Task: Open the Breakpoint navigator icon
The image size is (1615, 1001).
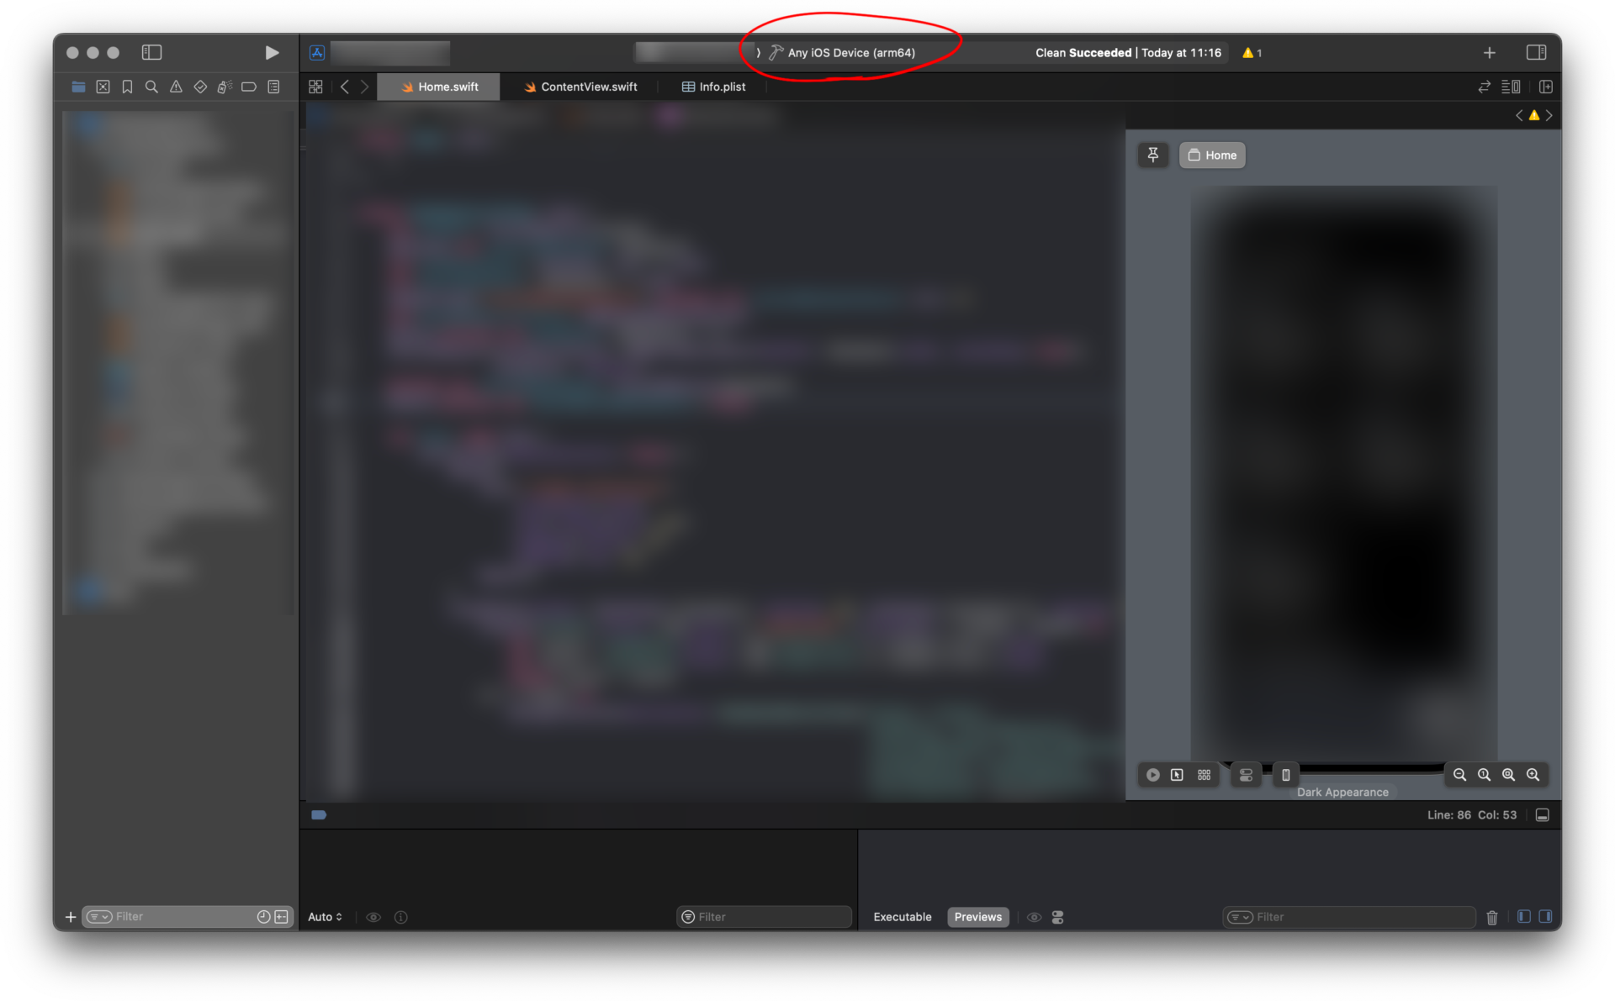Action: point(249,87)
